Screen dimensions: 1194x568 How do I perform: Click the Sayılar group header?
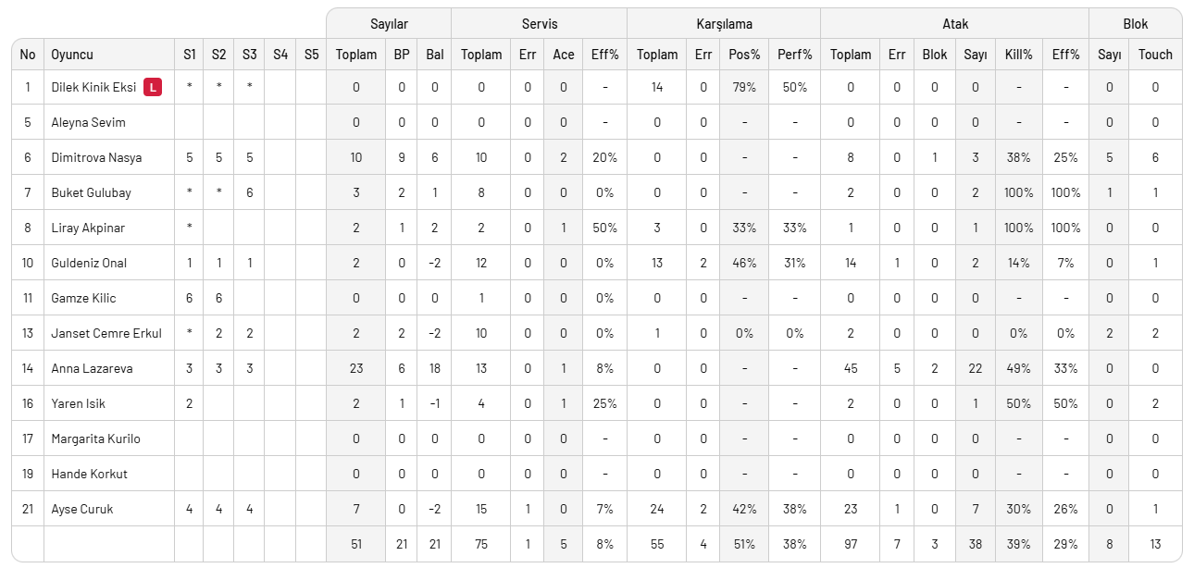[x=389, y=23]
